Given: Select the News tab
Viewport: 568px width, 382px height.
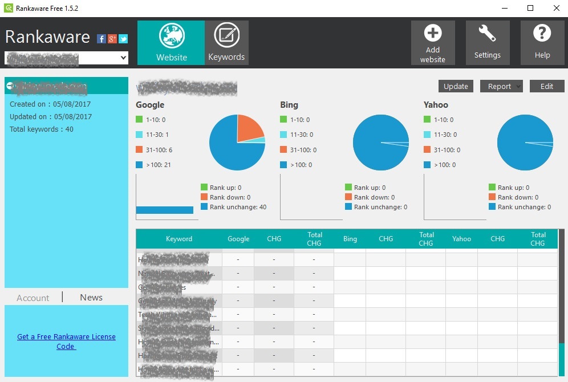Looking at the screenshot, I should click(91, 297).
